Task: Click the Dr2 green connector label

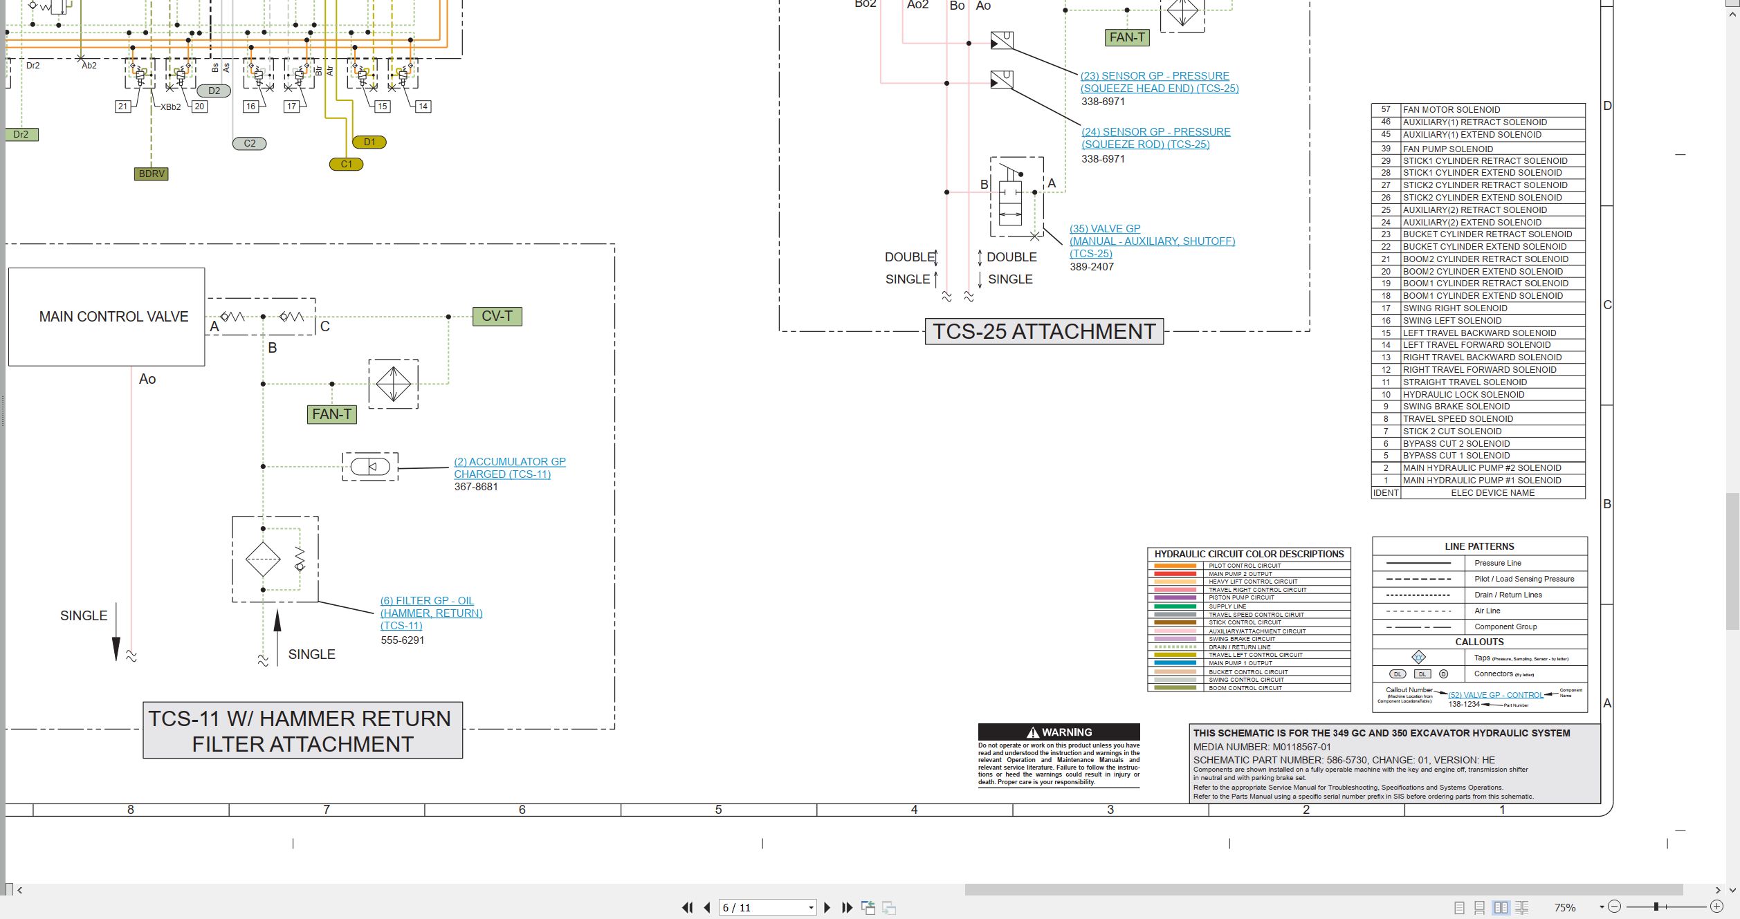Action: pos(21,134)
